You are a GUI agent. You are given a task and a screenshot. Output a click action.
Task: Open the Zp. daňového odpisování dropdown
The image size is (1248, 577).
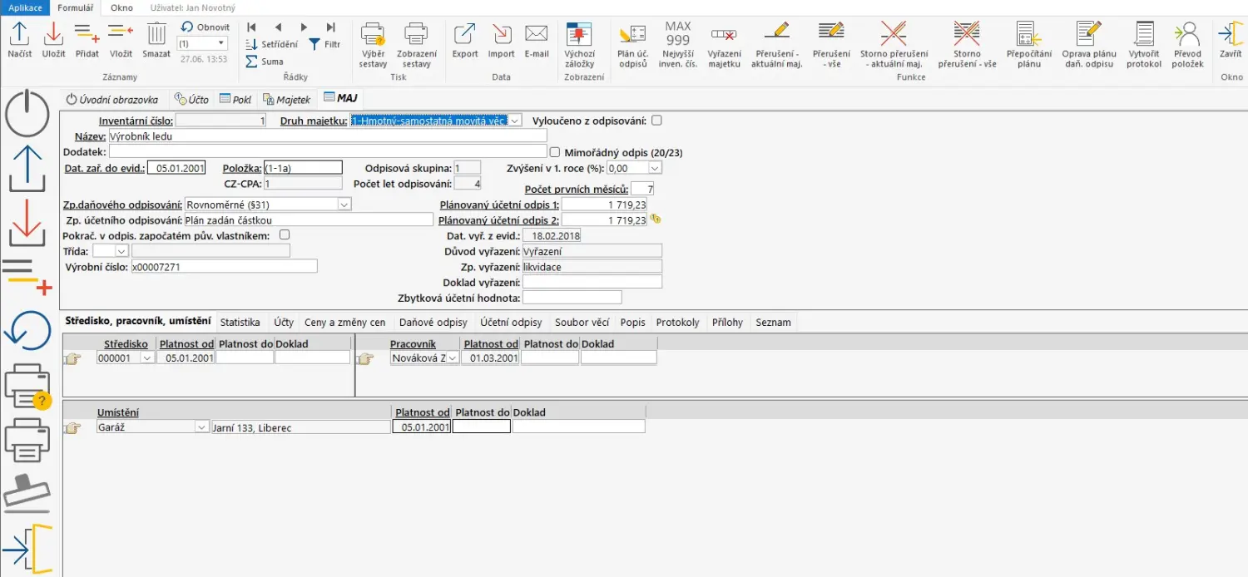point(344,205)
